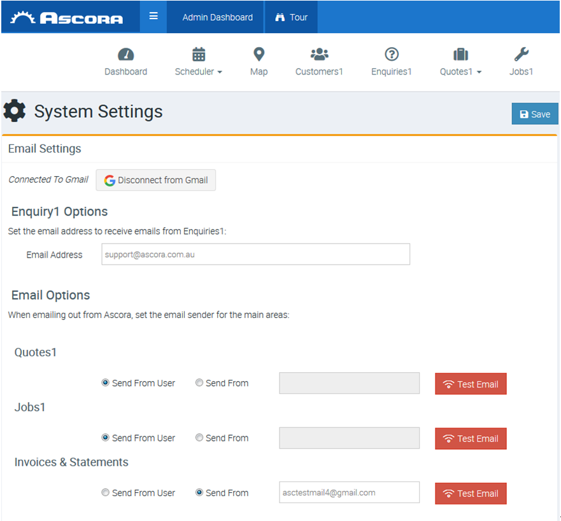
Task: Select Send From radio for Jobs1
Action: pos(199,438)
